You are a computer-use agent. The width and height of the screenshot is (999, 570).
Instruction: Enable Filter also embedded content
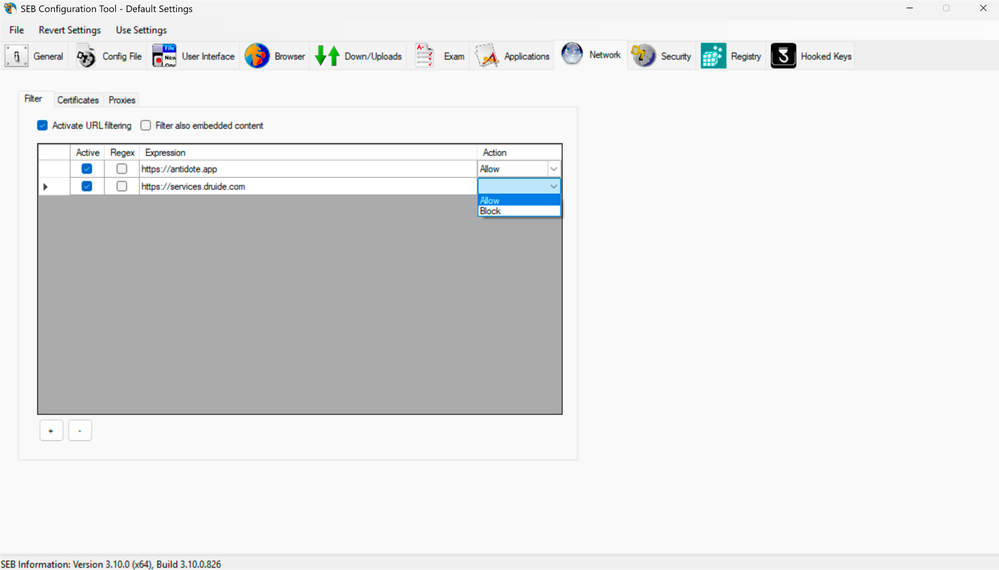pyautogui.click(x=146, y=125)
